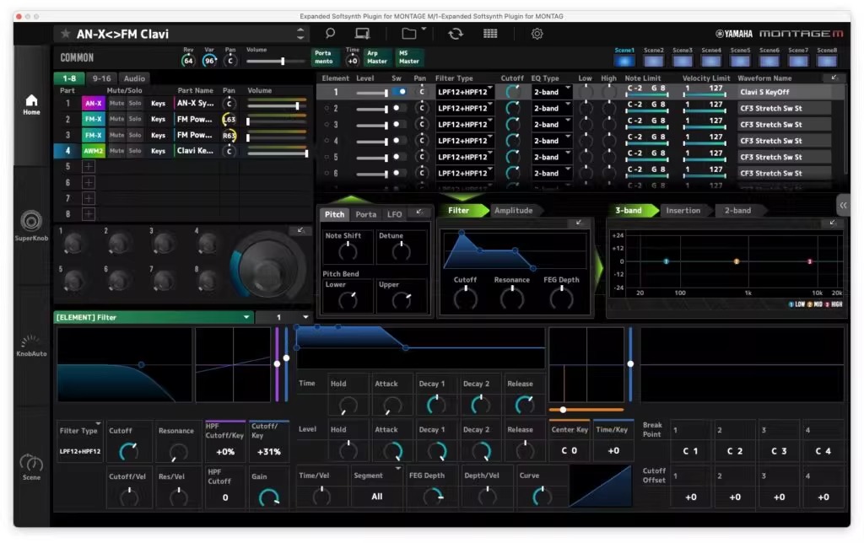Switch to the Audio tab
The image size is (864, 543).
(x=134, y=78)
